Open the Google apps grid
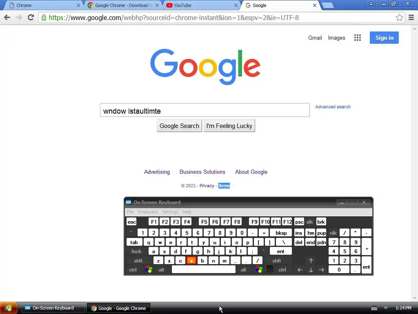 [358, 38]
